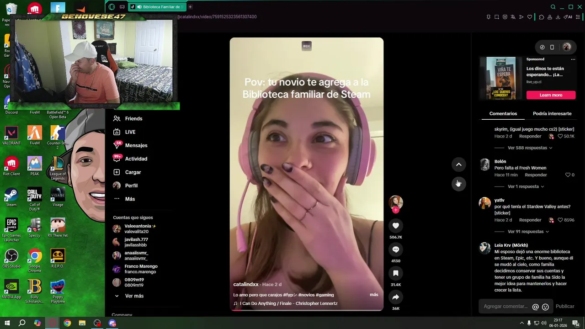Share the video with the arrow icon
Image resolution: width=585 pixels, height=329 pixels.
[x=396, y=297]
